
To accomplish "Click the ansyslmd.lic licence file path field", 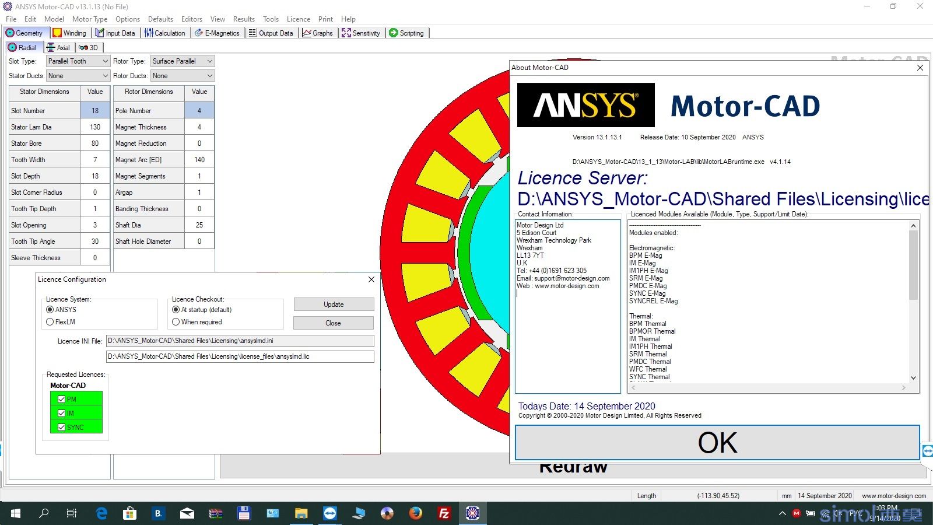I will click(240, 356).
